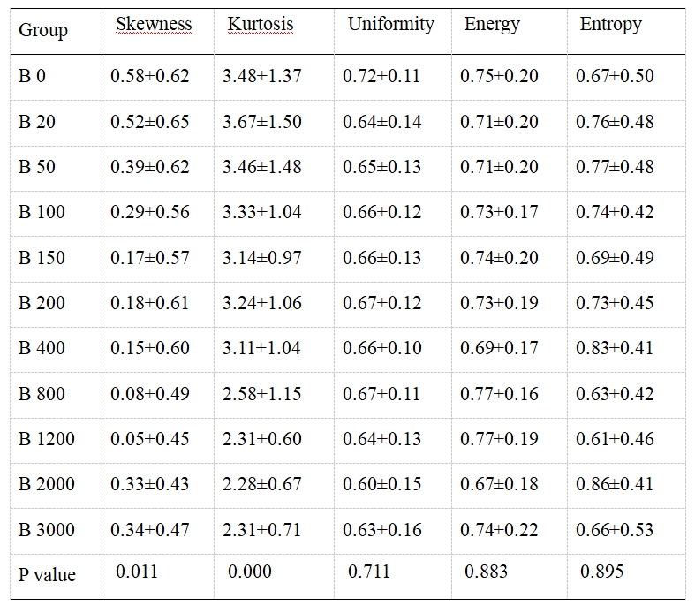Image resolution: width=695 pixels, height=606 pixels.
Task: Click the B 1200 row label
Action: pos(47,439)
